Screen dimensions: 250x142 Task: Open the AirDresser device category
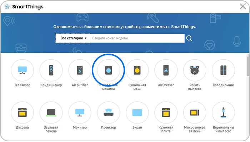point(165,70)
